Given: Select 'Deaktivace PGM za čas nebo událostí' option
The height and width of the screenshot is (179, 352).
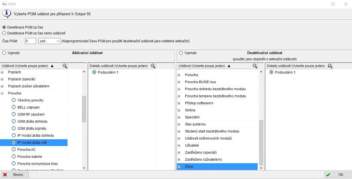Looking at the screenshot, I should (x=4, y=33).
